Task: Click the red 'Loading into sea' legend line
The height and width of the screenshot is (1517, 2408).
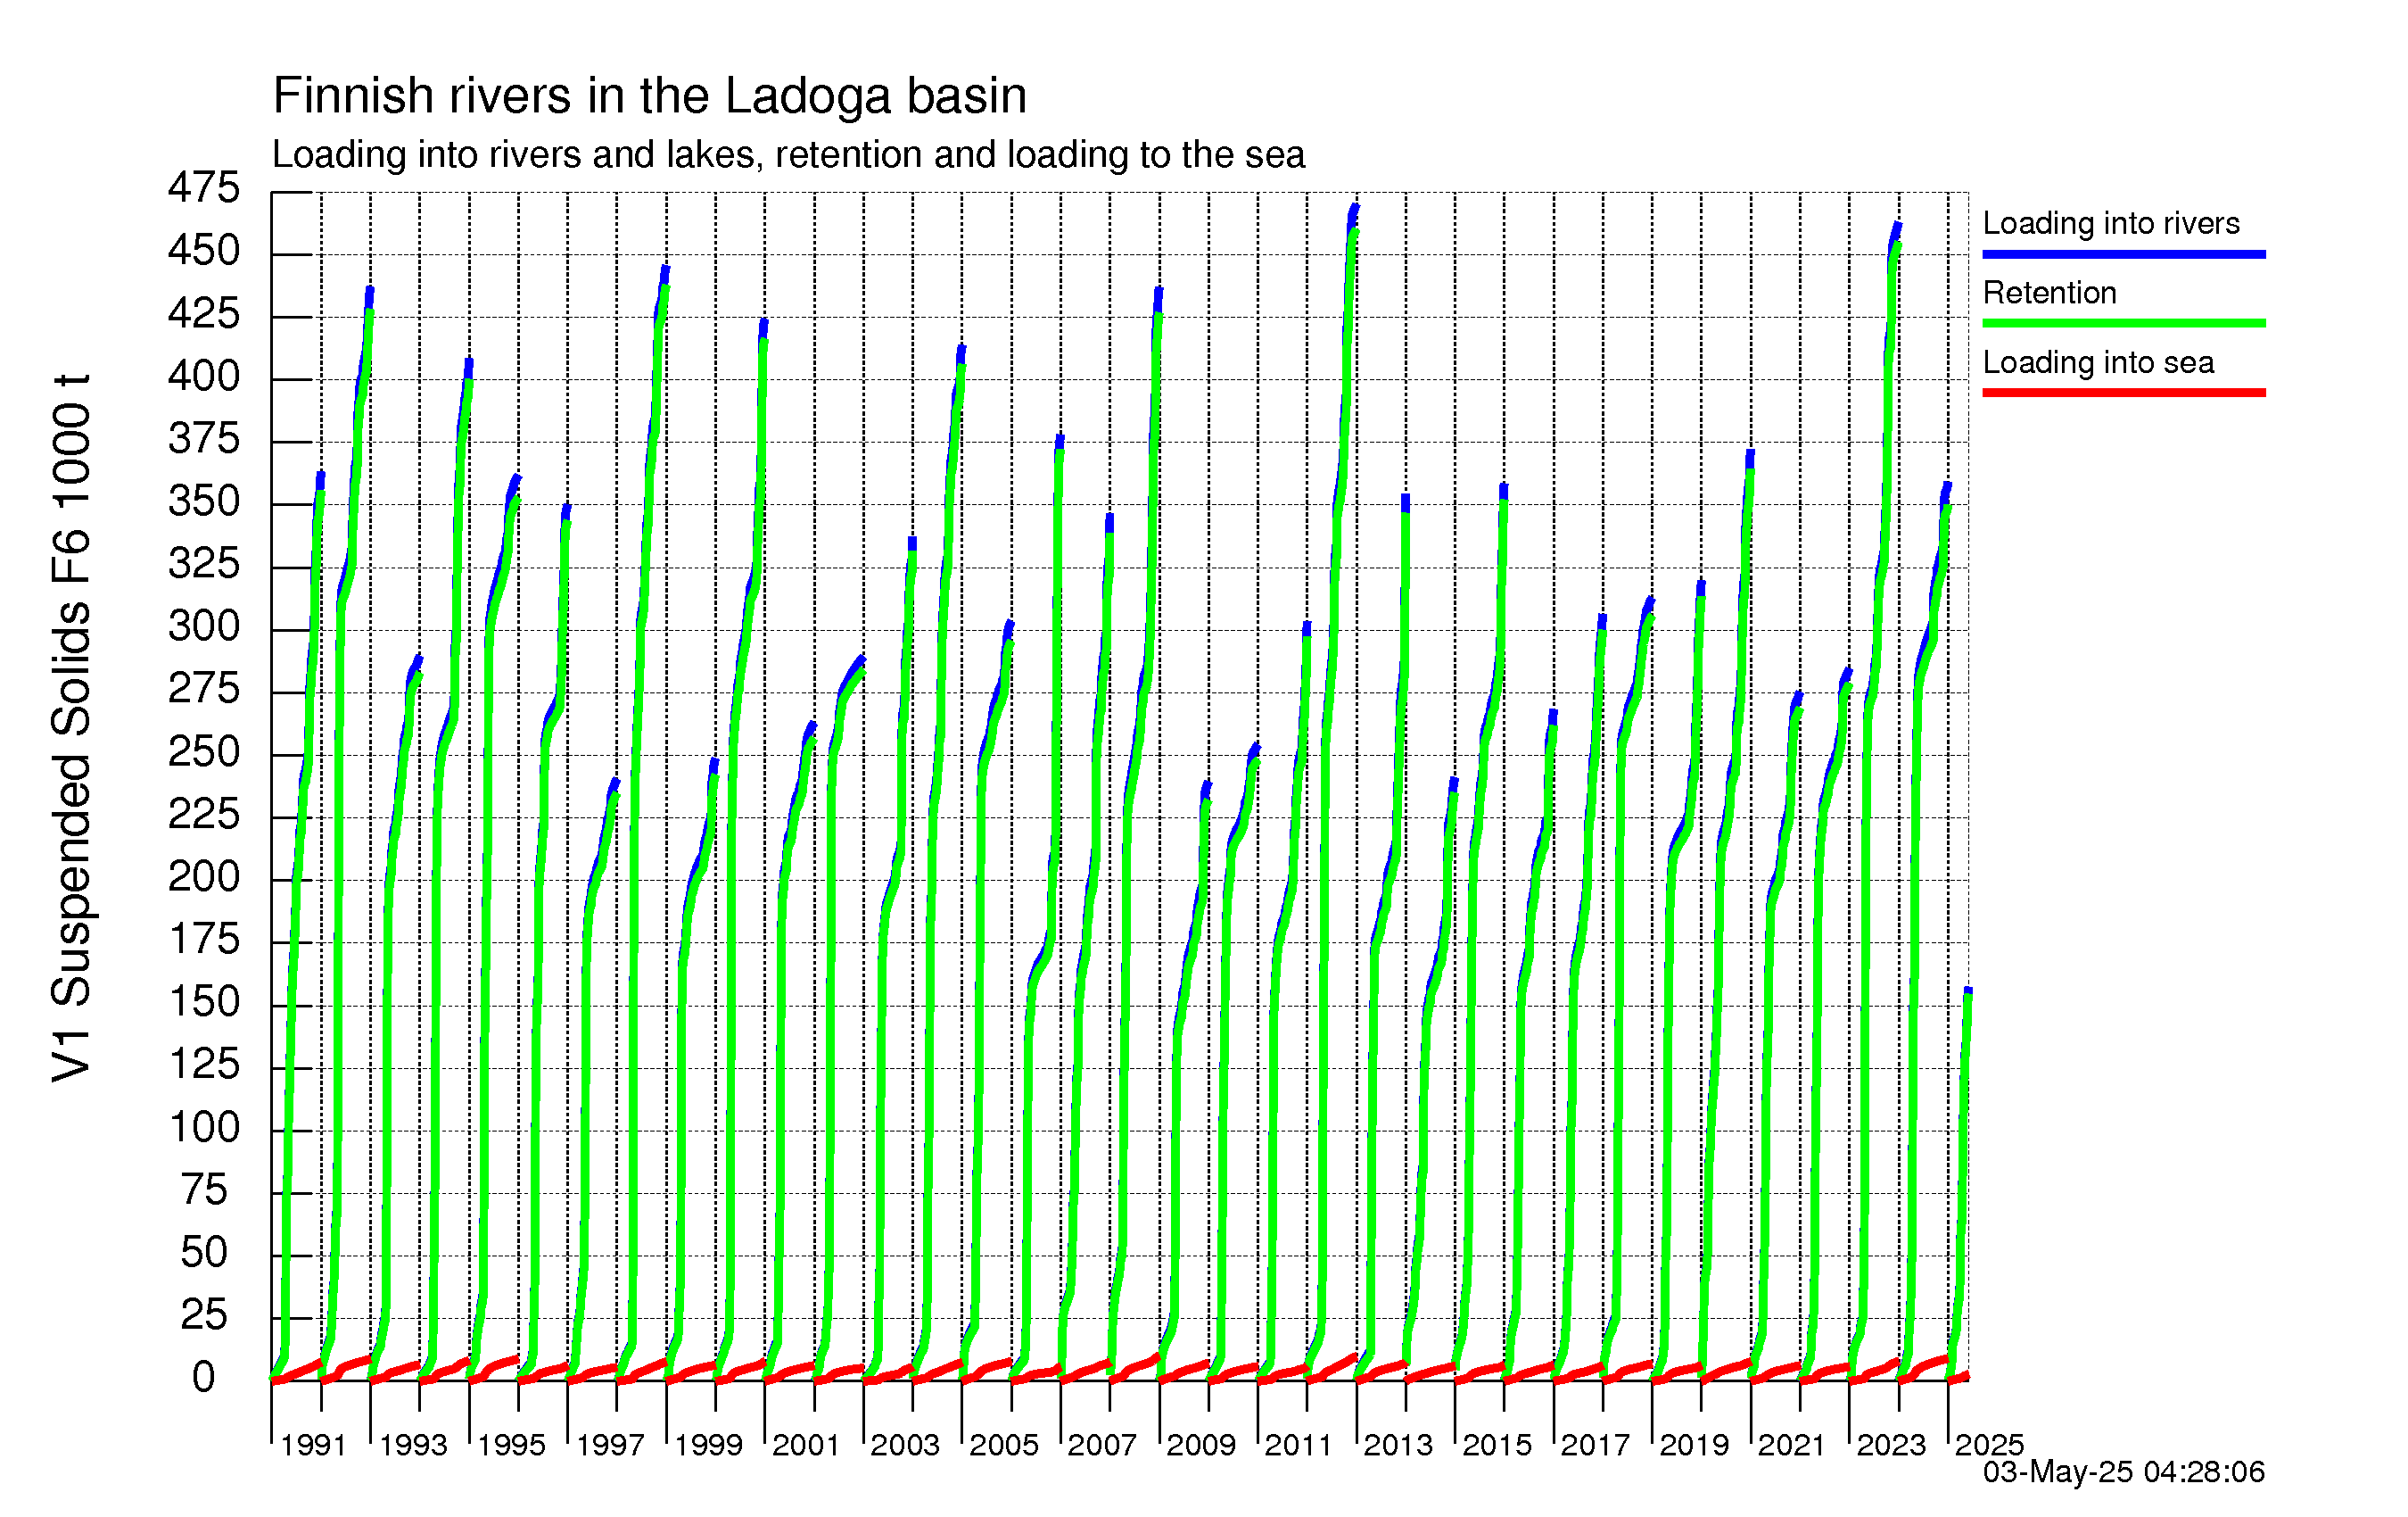Action: coord(2124,393)
